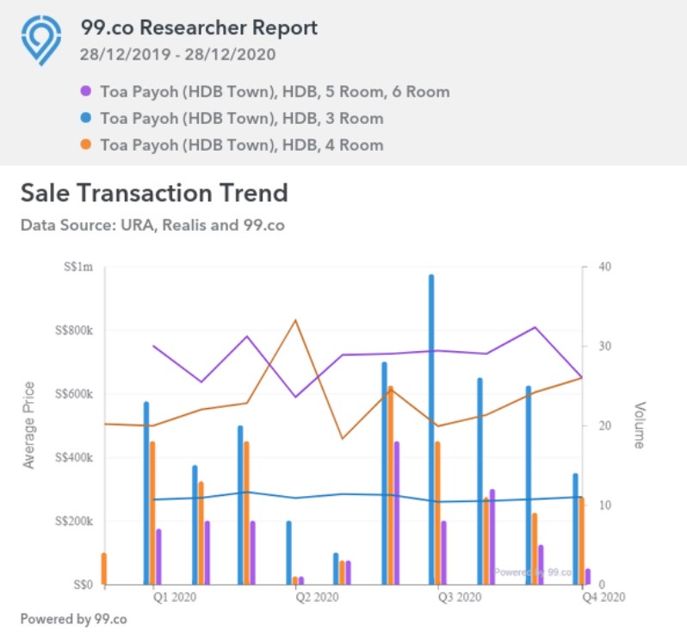Click the '99.co Researcher Report' title
687x638 pixels.
[199, 28]
